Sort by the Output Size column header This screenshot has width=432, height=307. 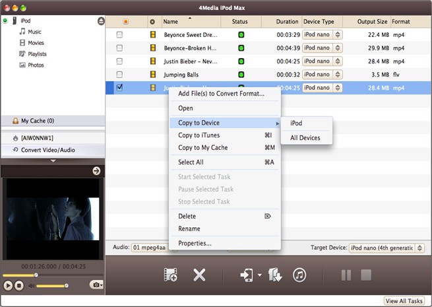(367, 22)
